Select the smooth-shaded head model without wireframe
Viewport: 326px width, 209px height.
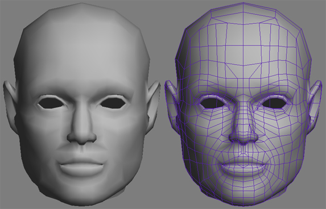[x=82, y=104]
